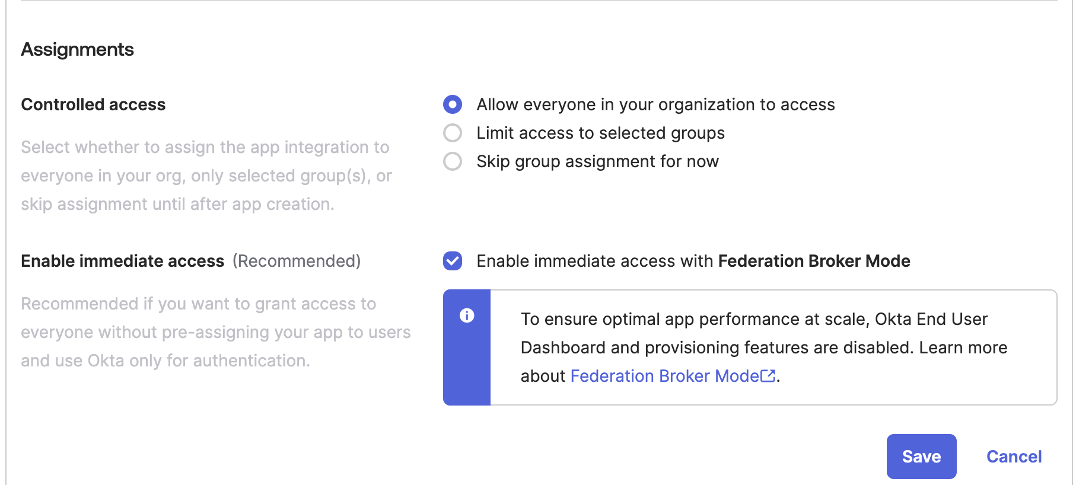Image resolution: width=1076 pixels, height=485 pixels.
Task: Click the "Allow everyone in your organization to access" label text
Action: tap(655, 105)
